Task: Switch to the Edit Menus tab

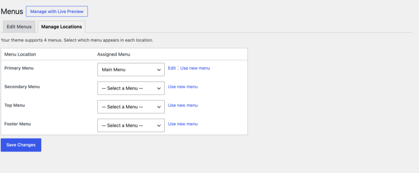Action: 19,27
